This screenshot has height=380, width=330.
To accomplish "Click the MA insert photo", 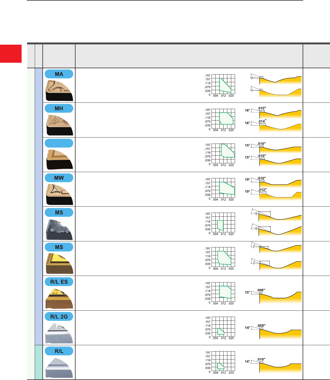I will point(59,90).
